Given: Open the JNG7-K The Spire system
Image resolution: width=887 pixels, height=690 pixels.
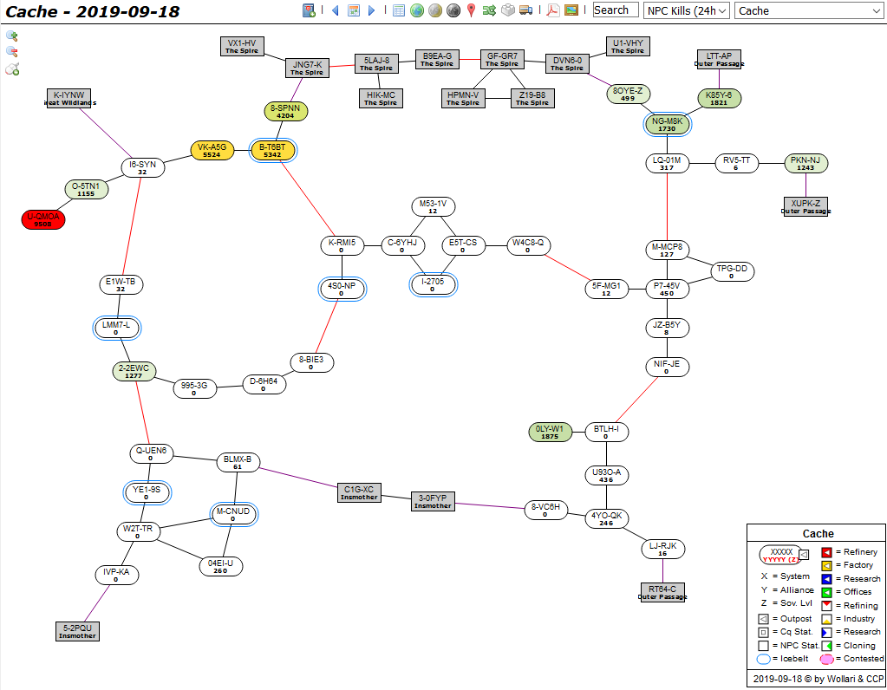Looking at the screenshot, I should pos(307,68).
